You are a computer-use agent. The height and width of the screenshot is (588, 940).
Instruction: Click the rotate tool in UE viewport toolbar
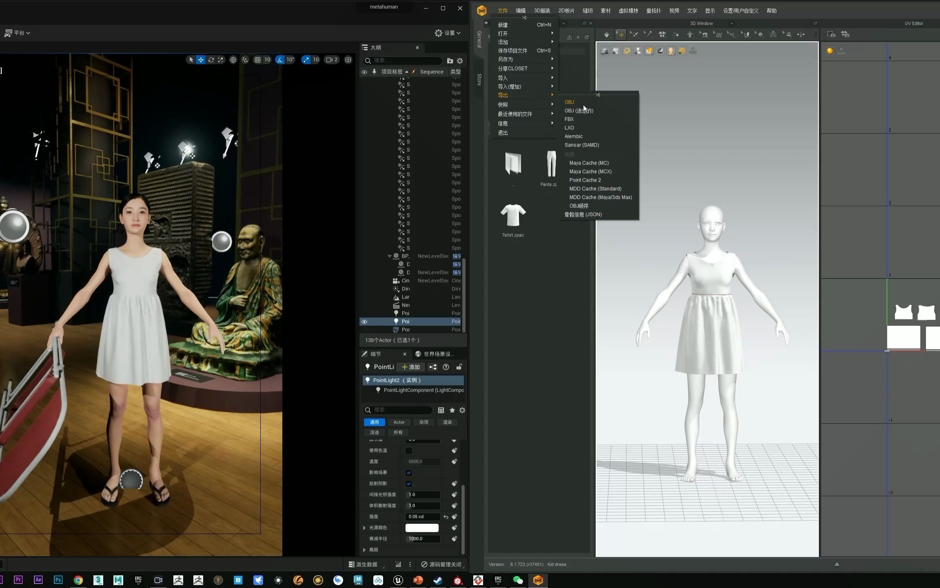(x=211, y=60)
